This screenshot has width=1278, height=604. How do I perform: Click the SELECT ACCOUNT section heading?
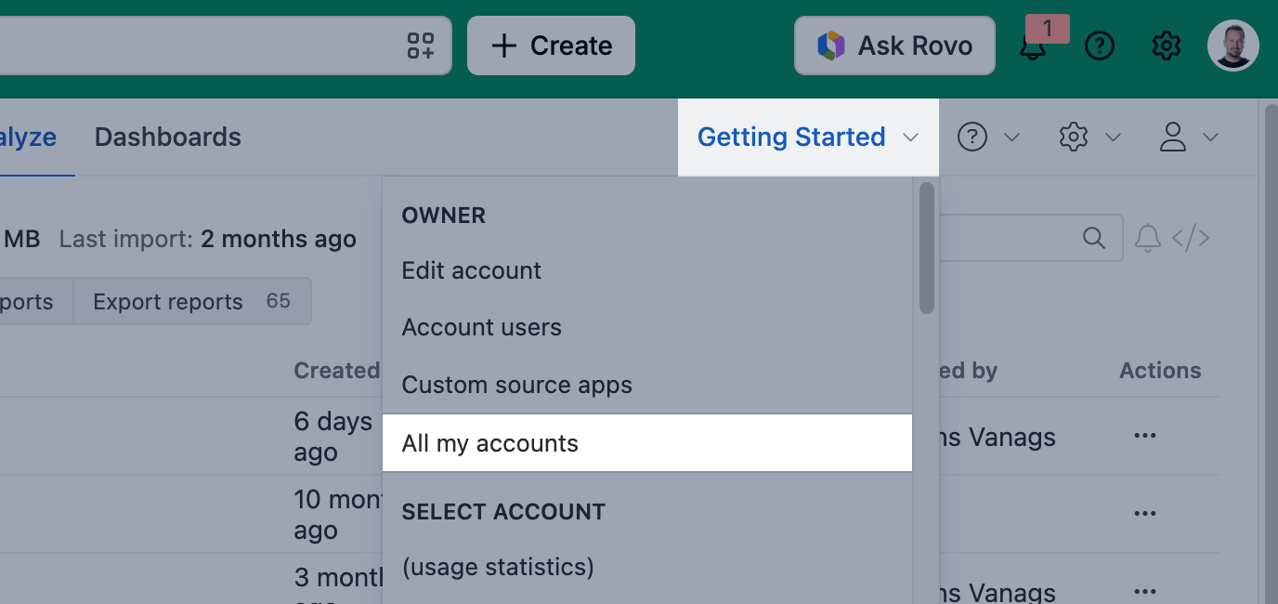point(503,512)
